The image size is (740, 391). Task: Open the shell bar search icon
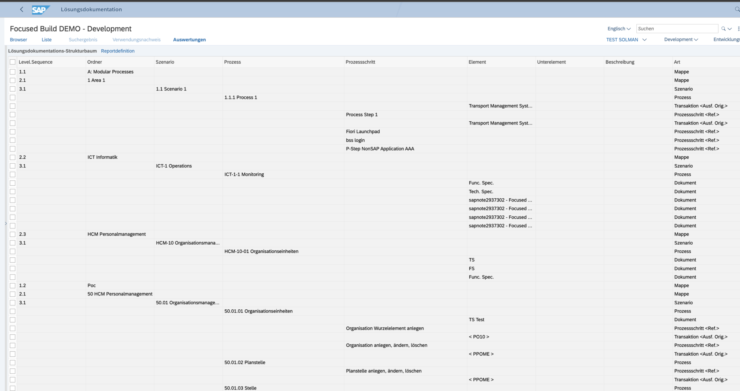click(x=737, y=9)
